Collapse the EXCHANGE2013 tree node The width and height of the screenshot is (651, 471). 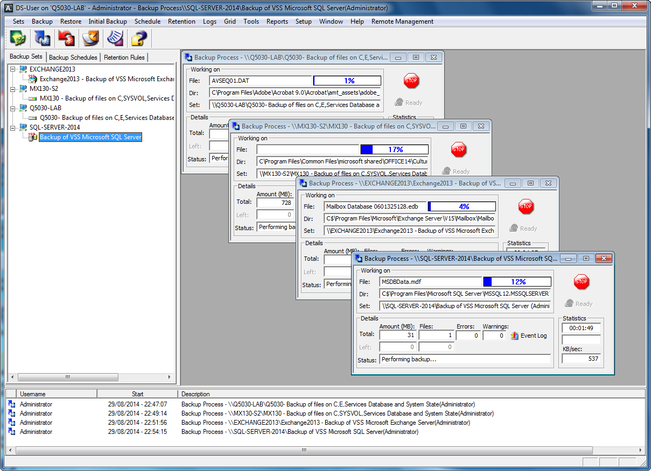[x=13, y=69]
